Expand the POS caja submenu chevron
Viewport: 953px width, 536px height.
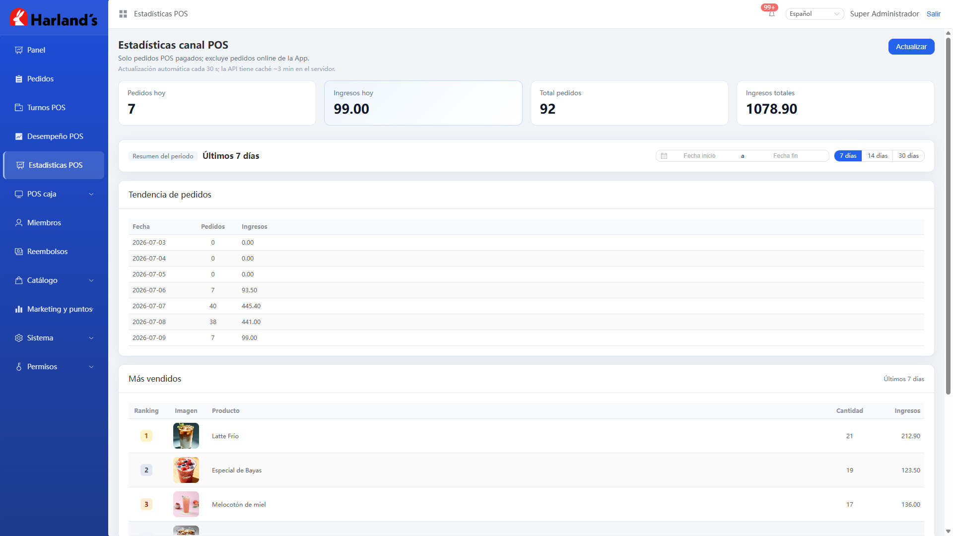(91, 194)
